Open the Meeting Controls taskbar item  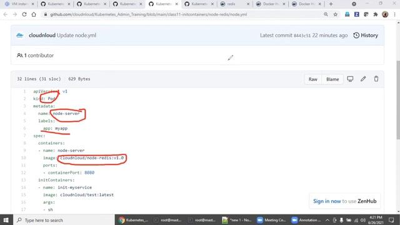click(x=272, y=220)
